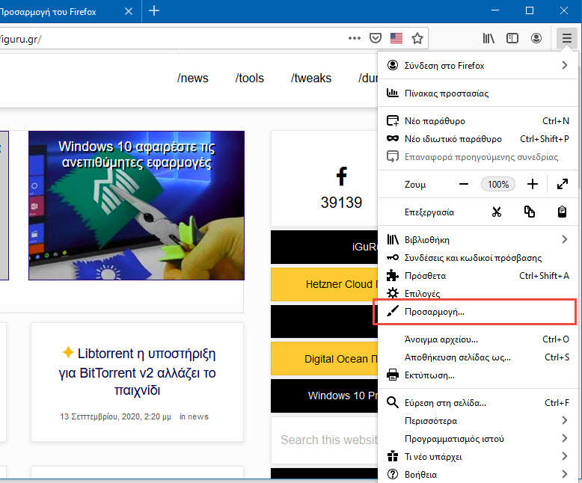582x483 pixels.
Task: Choose Νέο ιδιωτικό παράθυρο menu item
Action: [x=477, y=139]
